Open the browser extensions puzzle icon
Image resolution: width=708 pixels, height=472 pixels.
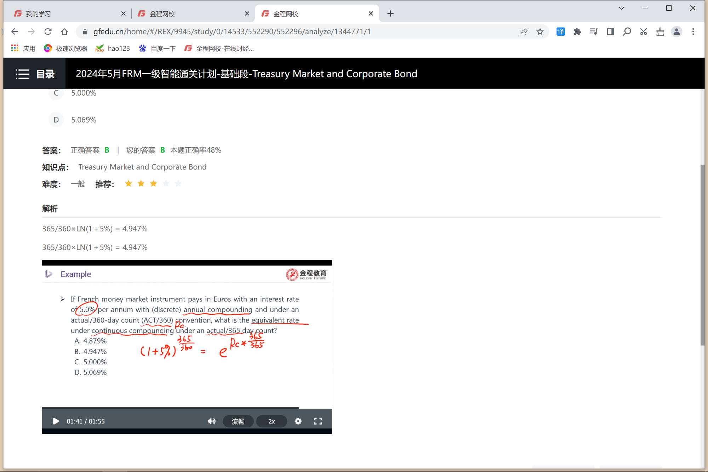pos(577,32)
